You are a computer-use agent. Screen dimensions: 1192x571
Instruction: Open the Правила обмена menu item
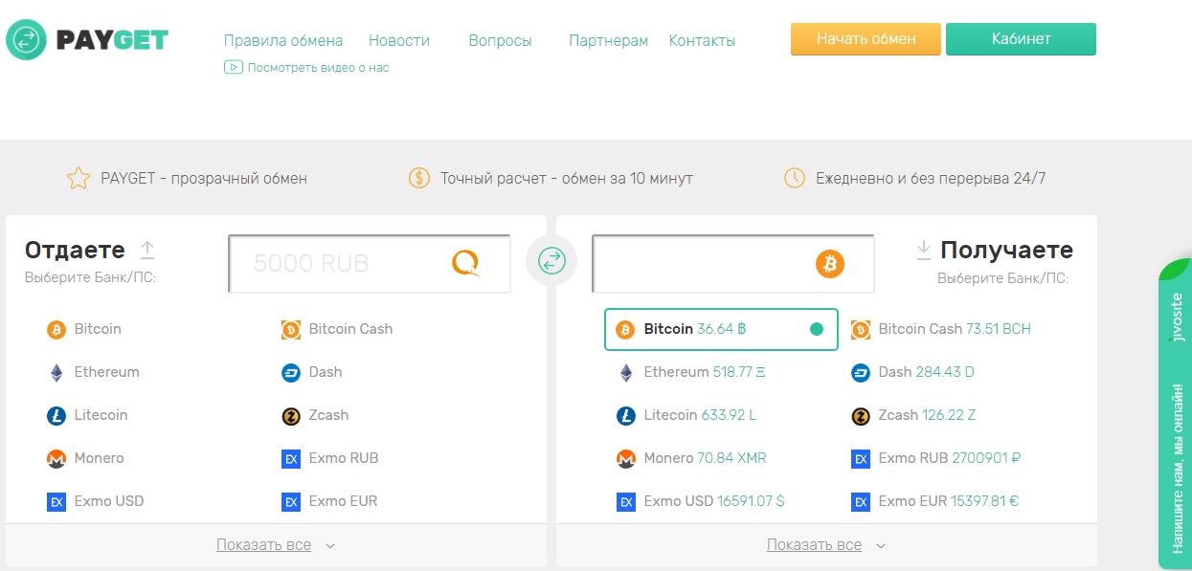point(282,40)
